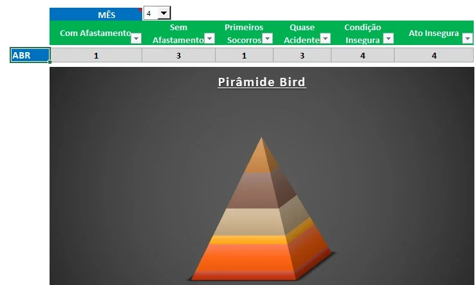Click the Sem Afastamento header text
Screen dimensions: 475x285
(x=178, y=33)
